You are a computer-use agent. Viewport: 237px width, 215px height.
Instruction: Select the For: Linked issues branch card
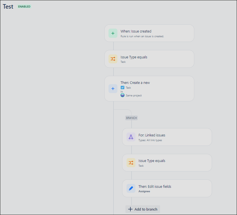point(167,137)
